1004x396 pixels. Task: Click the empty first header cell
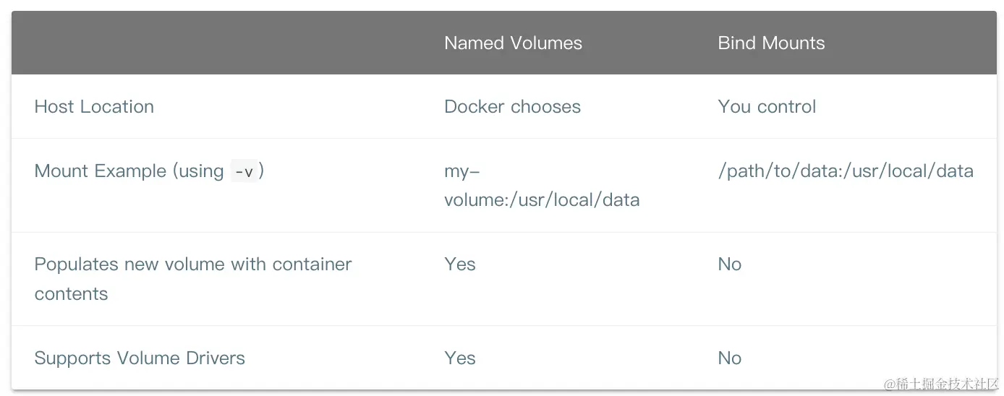216,43
